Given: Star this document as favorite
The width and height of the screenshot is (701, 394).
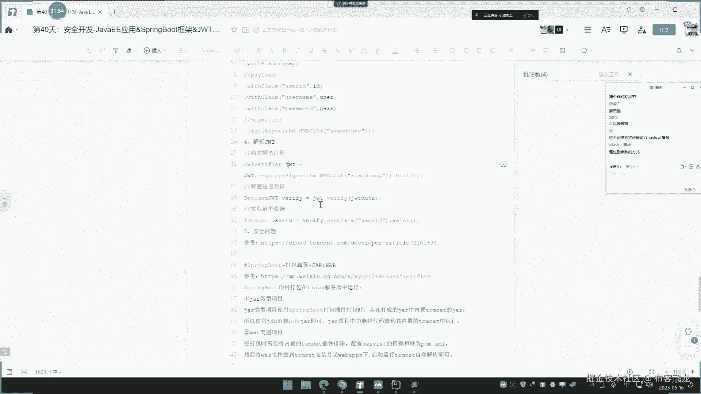Looking at the screenshot, I should pos(234,30).
